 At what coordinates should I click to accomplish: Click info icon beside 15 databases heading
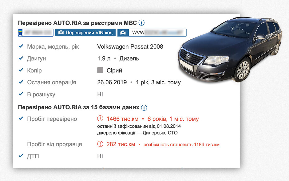144,108
